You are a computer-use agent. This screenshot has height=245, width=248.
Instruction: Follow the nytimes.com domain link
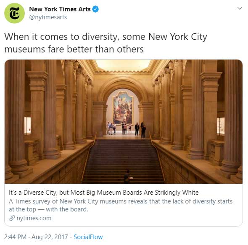34,218
